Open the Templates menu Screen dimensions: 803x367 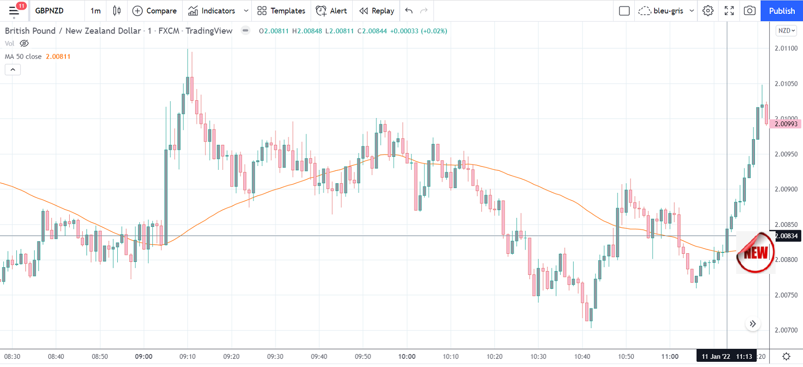click(x=281, y=11)
